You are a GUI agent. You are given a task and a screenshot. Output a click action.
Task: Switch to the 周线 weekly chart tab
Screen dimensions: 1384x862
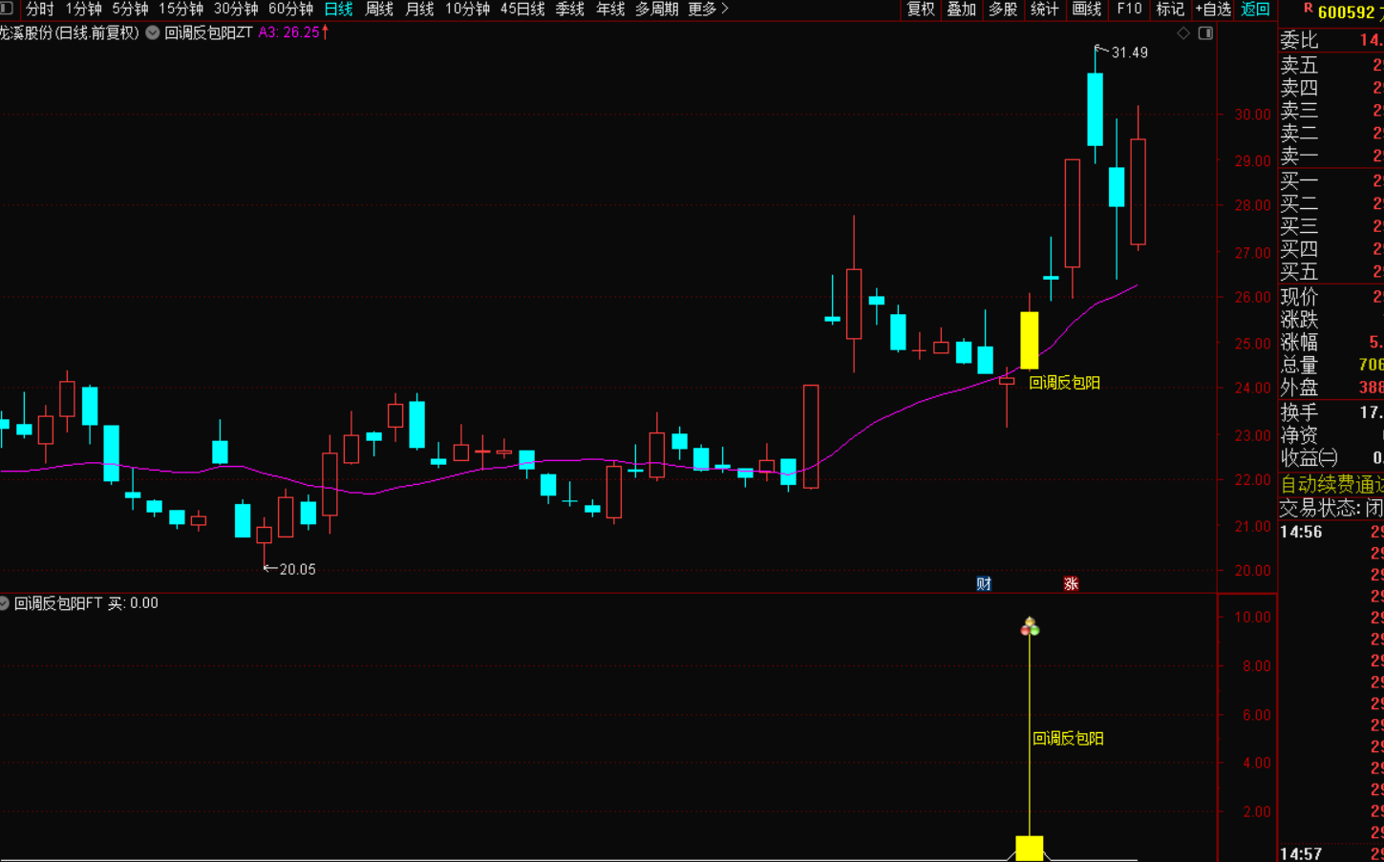[x=379, y=9]
